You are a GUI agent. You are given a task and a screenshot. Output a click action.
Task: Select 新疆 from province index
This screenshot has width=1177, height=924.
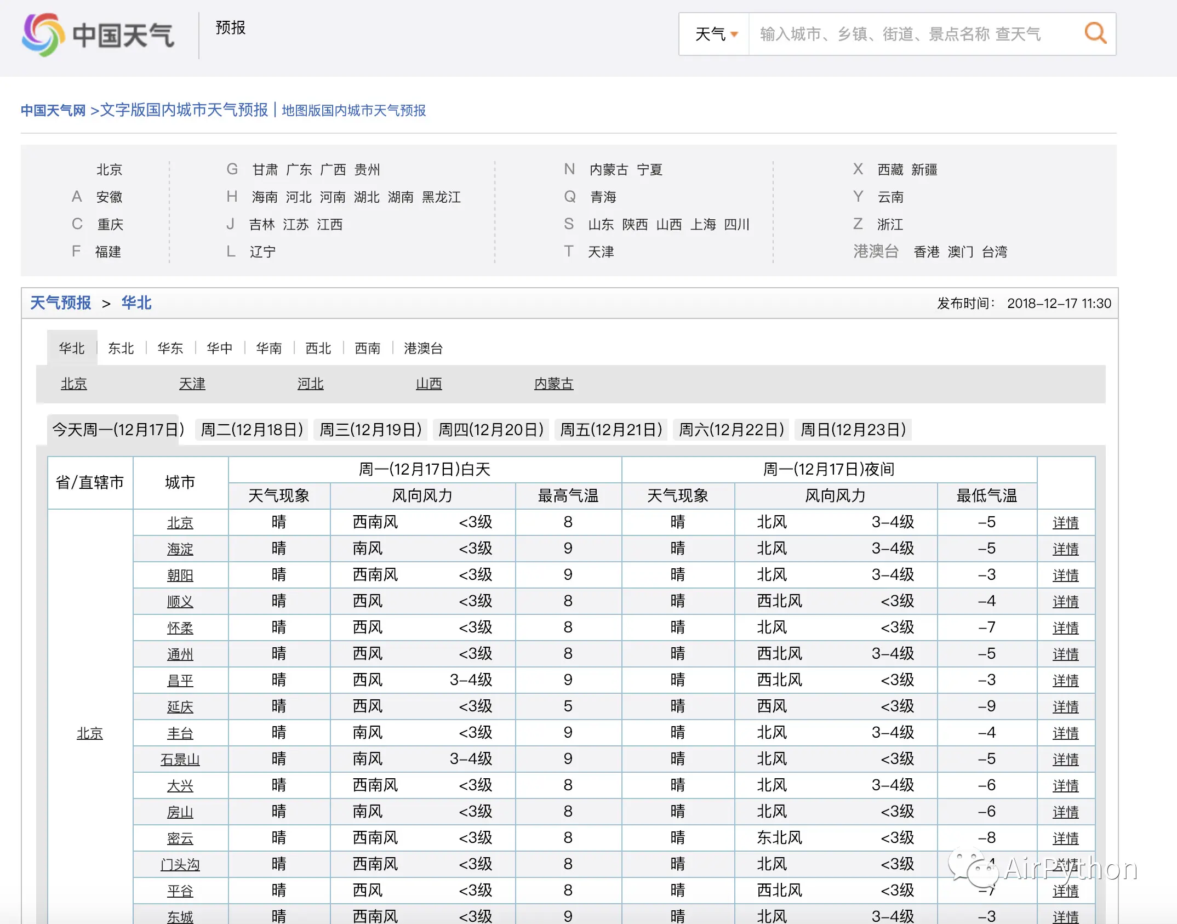[x=924, y=169]
